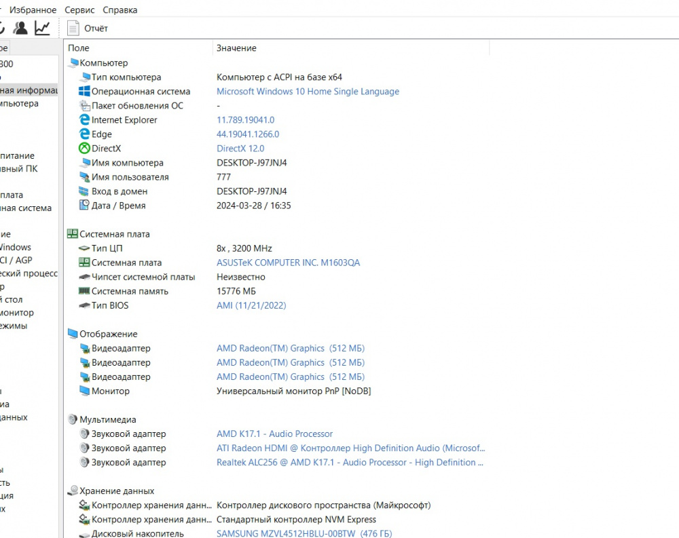Select the Windows logo next to Операционная система
Image resolution: width=679 pixels, height=538 pixels.
pos(84,92)
